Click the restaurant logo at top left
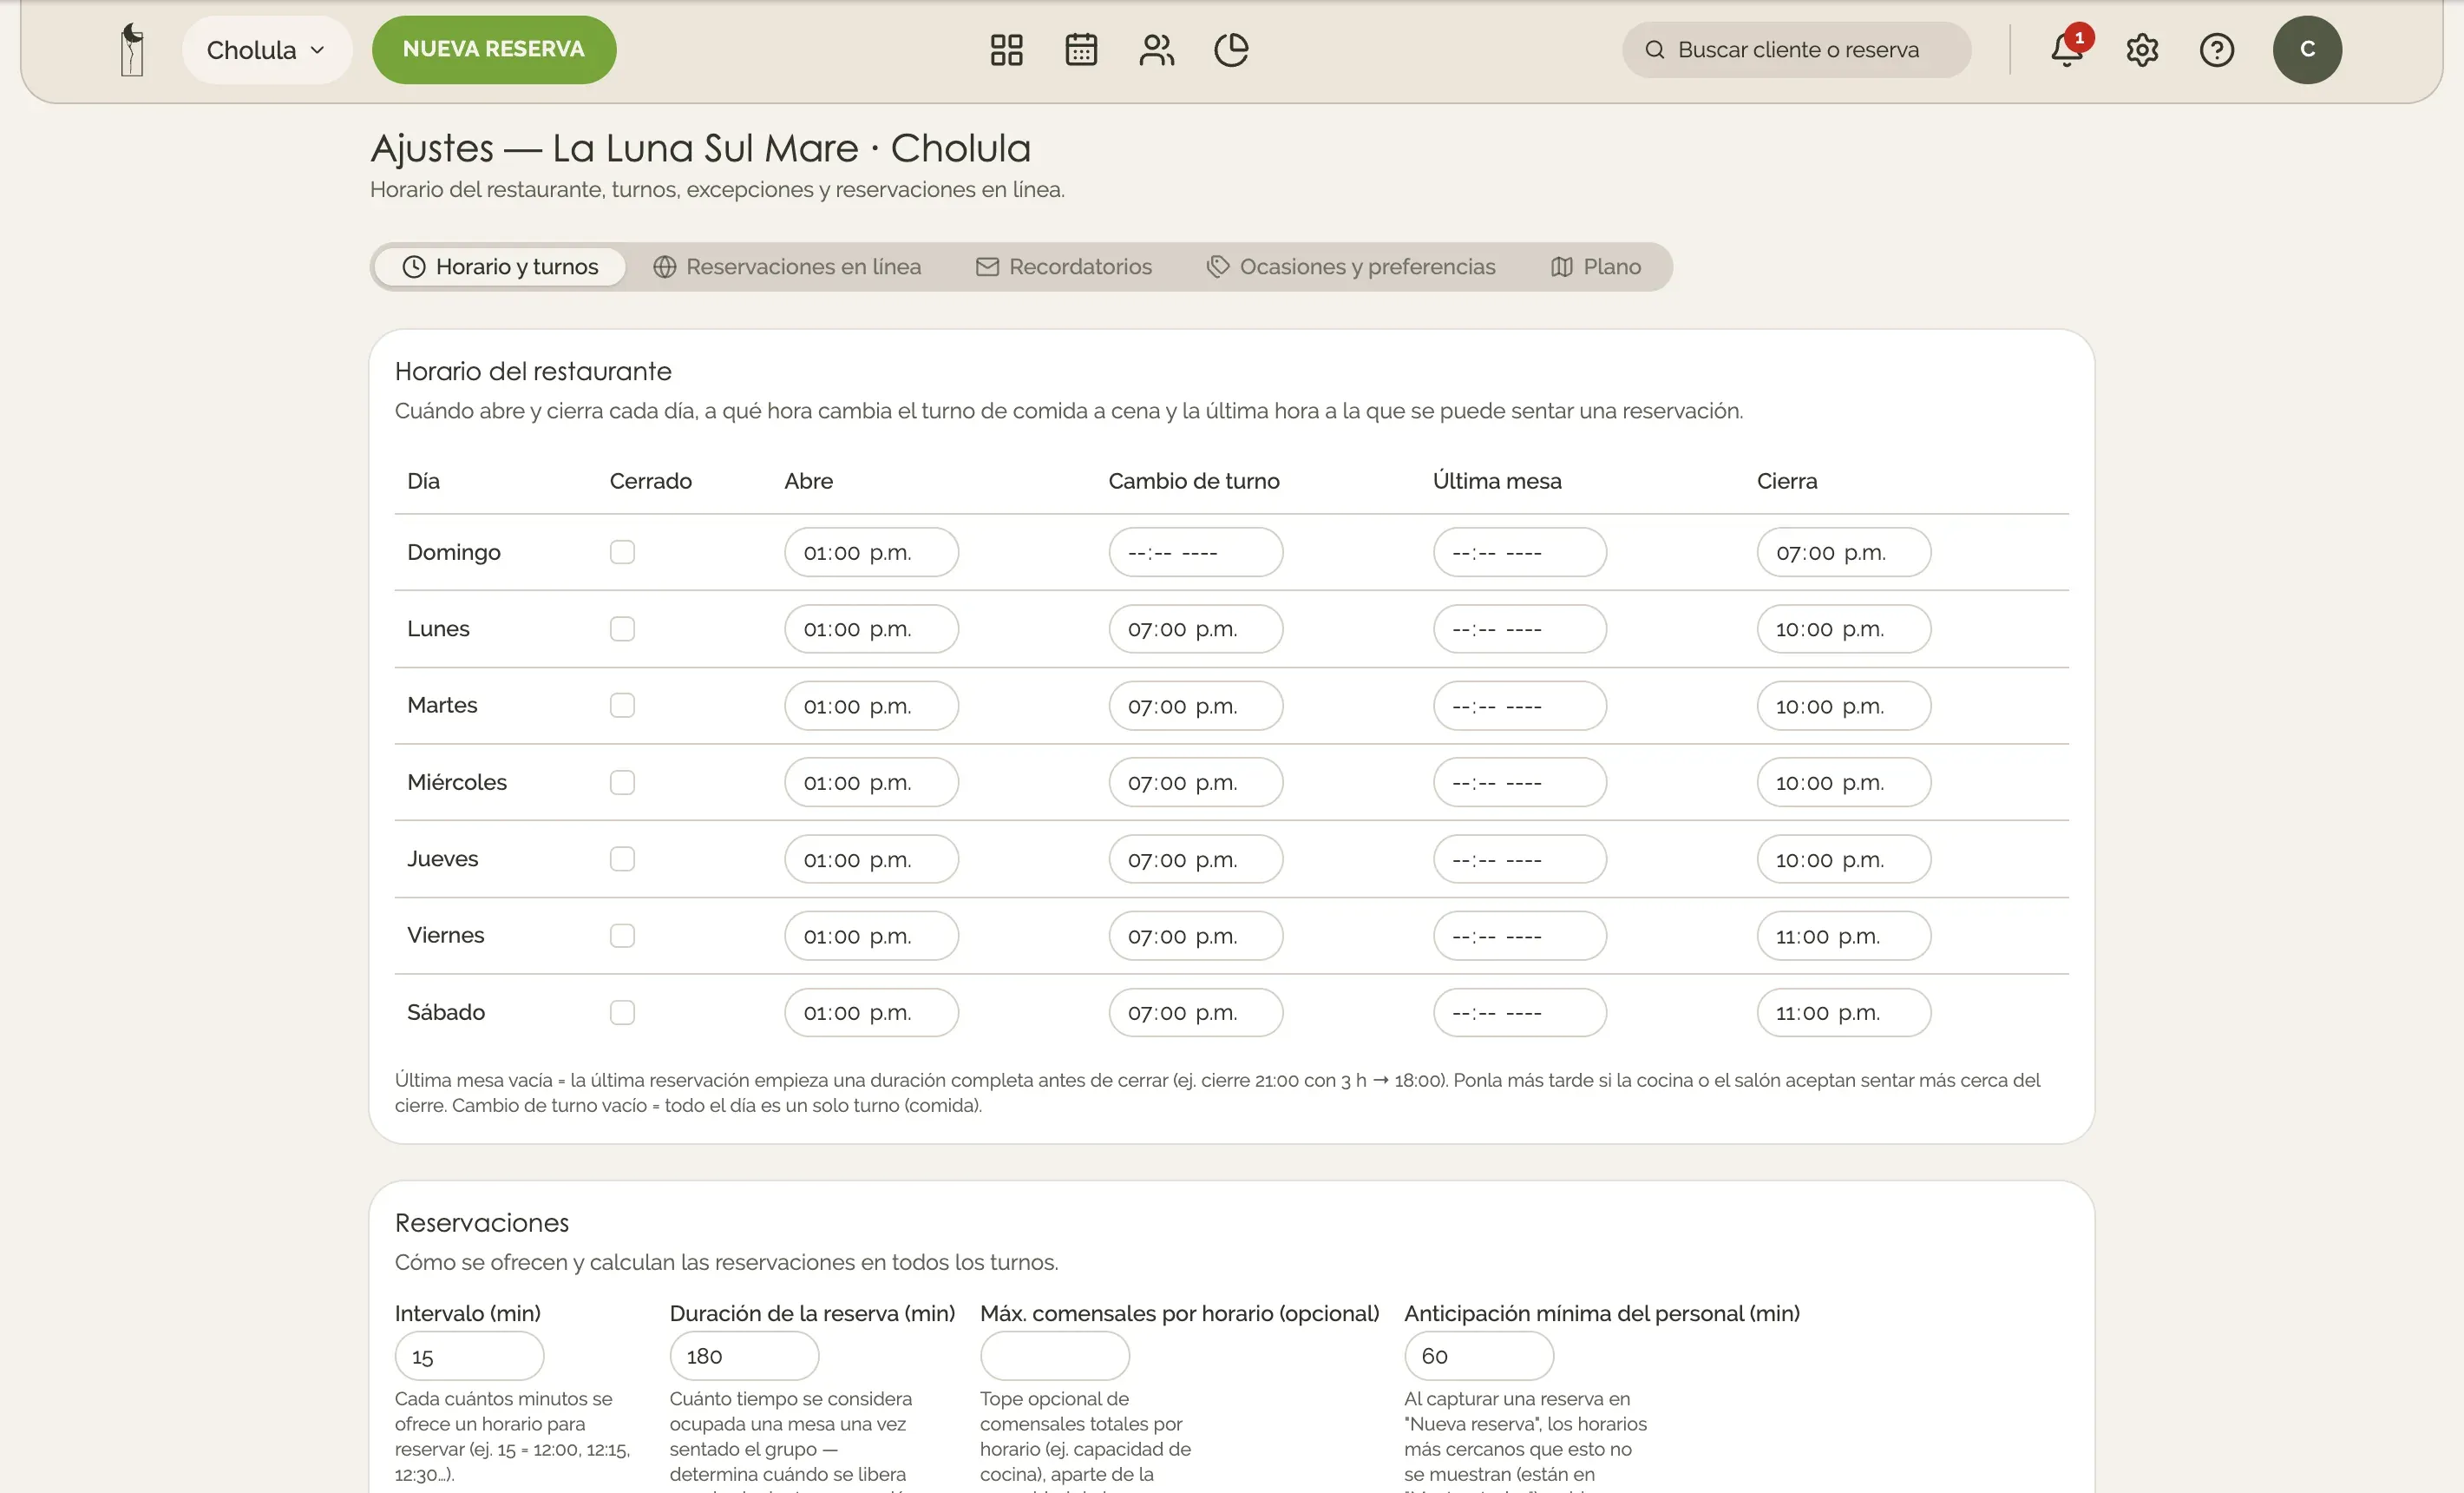Viewport: 2464px width, 1493px height. (x=132, y=49)
